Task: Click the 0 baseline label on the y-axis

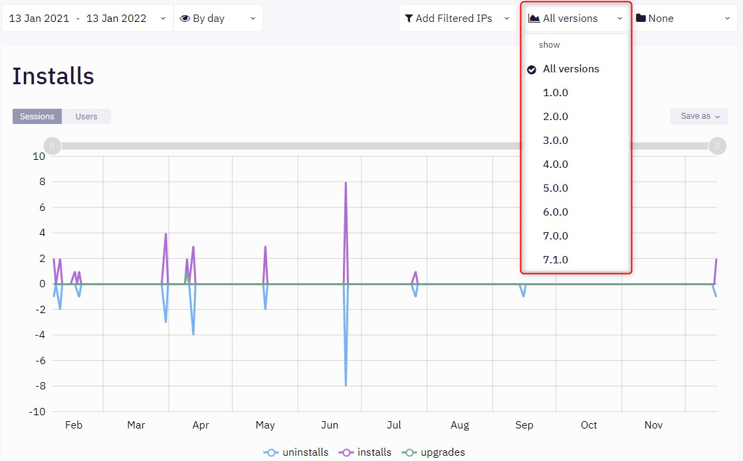Action: pos(43,284)
